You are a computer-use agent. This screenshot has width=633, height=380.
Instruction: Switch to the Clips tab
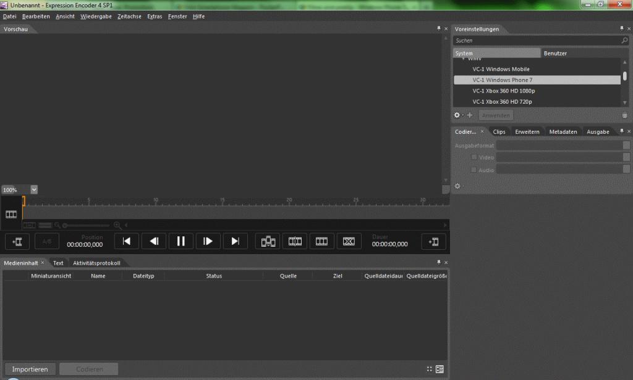499,132
